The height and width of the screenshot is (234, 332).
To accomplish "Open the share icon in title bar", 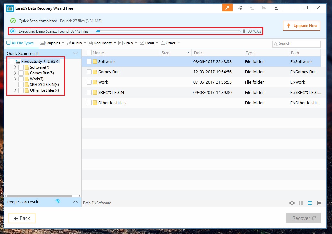I will [x=239, y=8].
